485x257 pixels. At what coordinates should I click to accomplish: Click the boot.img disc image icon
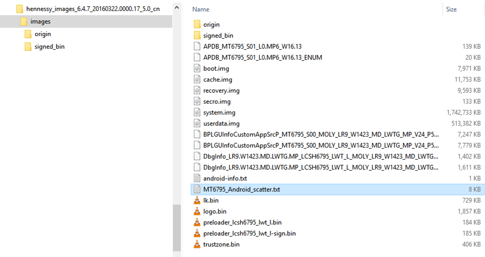[x=197, y=69]
